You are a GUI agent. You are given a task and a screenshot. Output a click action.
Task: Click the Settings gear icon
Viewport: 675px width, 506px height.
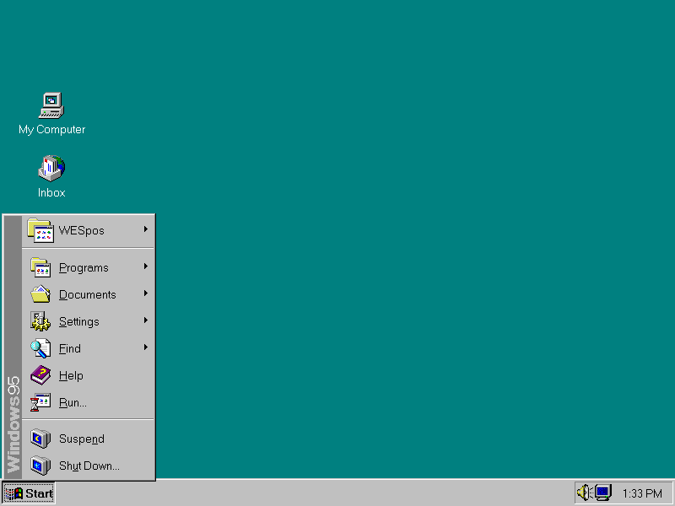pyautogui.click(x=40, y=321)
